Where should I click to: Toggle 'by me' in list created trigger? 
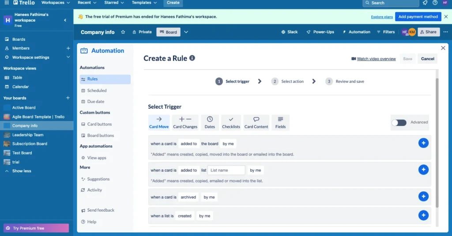(205, 216)
